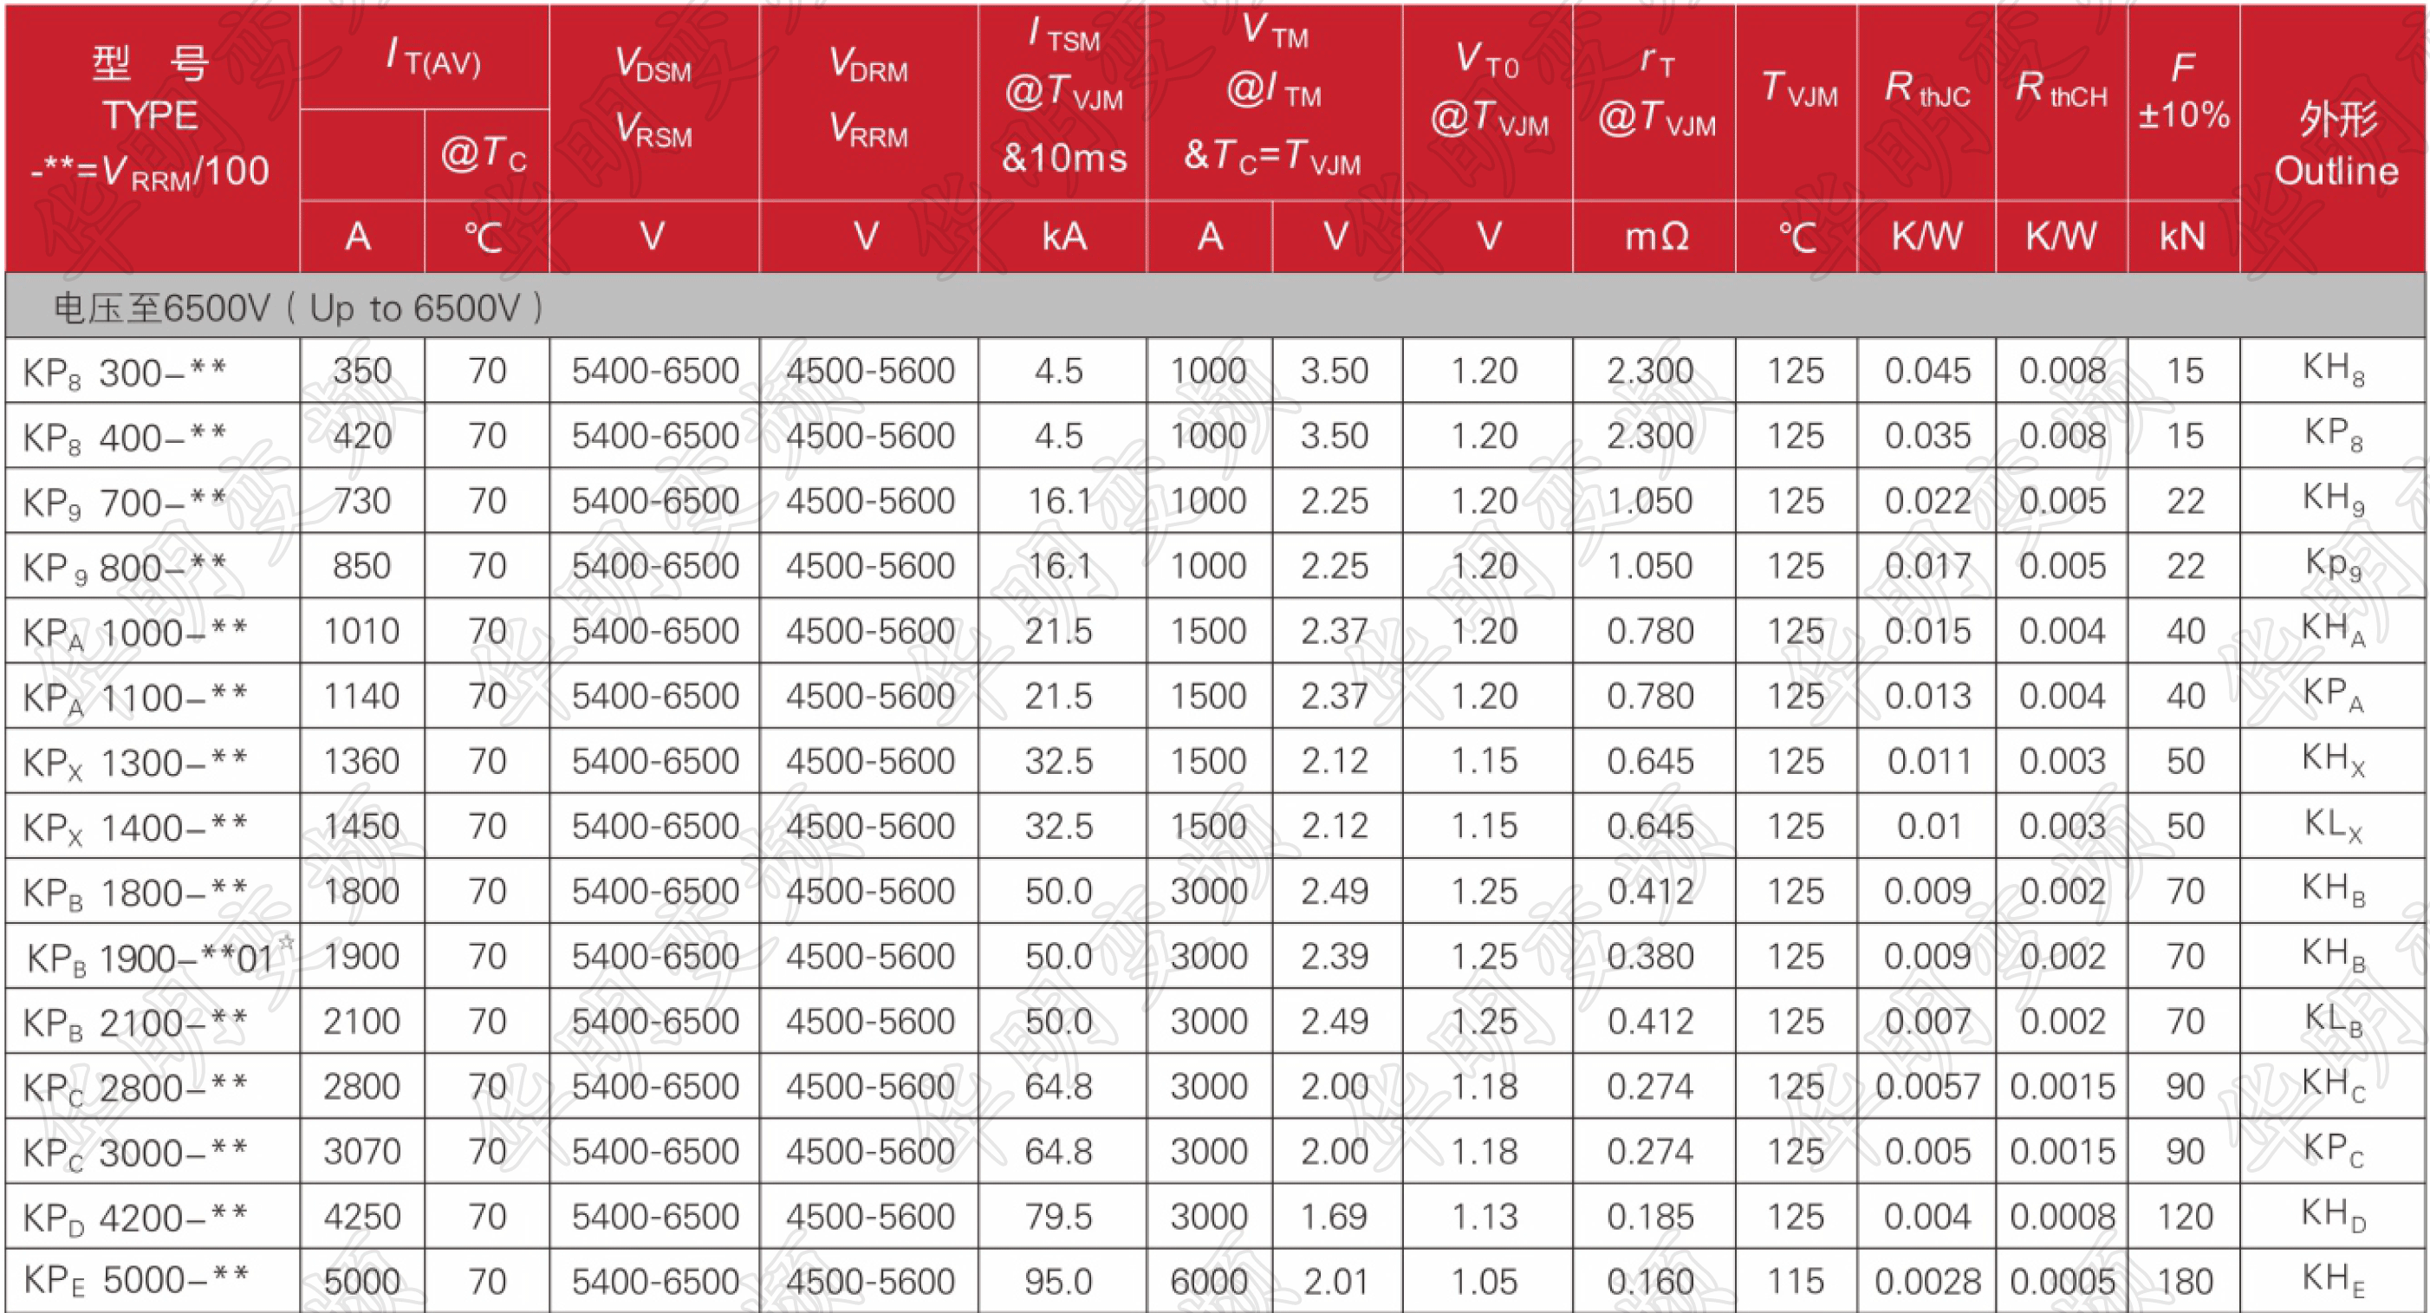Click the current value '350'

coord(362,371)
